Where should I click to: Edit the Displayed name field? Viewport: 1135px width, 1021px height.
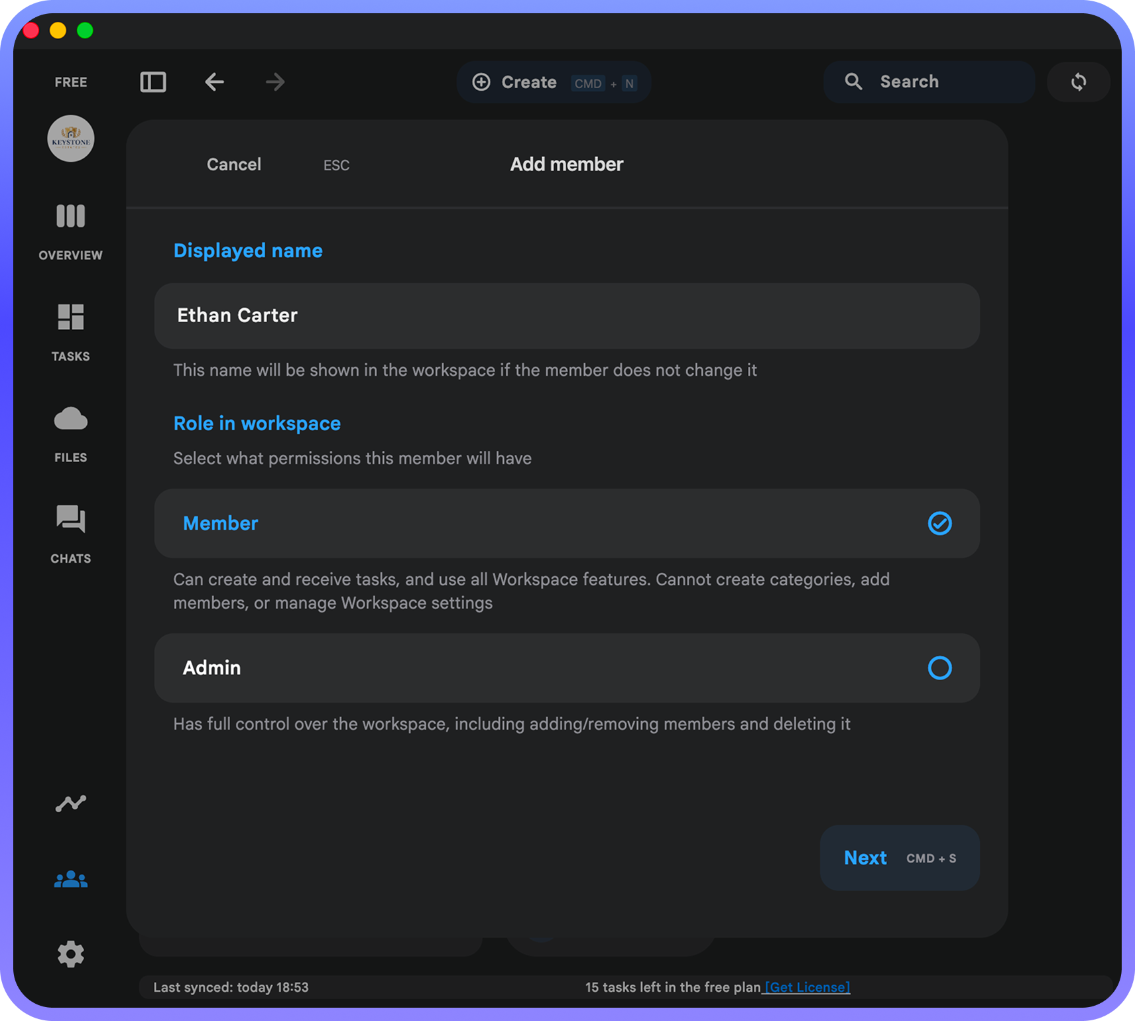[567, 316]
